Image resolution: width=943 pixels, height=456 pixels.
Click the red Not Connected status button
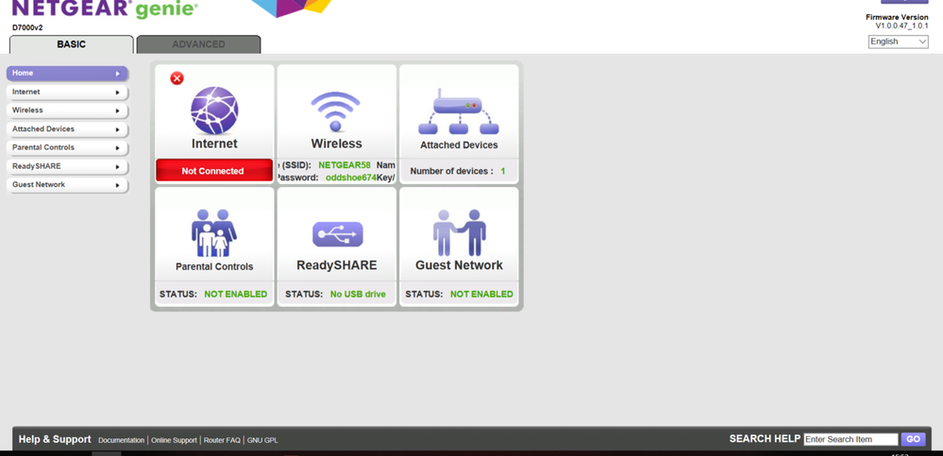click(x=213, y=171)
